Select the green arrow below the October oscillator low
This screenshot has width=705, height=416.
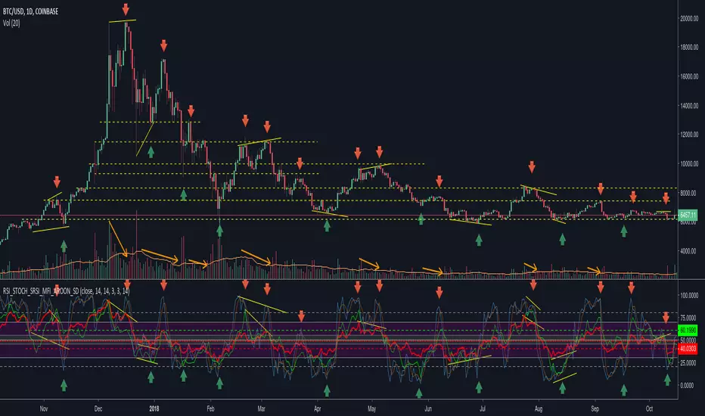(x=667, y=380)
